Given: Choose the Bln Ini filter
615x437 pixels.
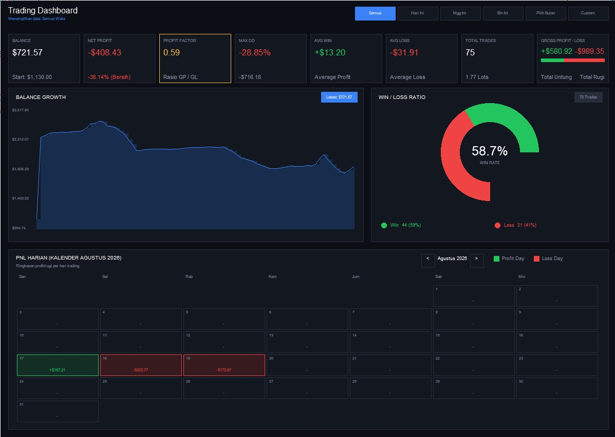Looking at the screenshot, I should click(x=503, y=13).
